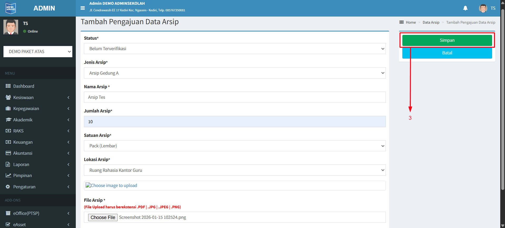The height and width of the screenshot is (228, 505).
Task: Click the Dashboard grid icon
Action: point(8,86)
